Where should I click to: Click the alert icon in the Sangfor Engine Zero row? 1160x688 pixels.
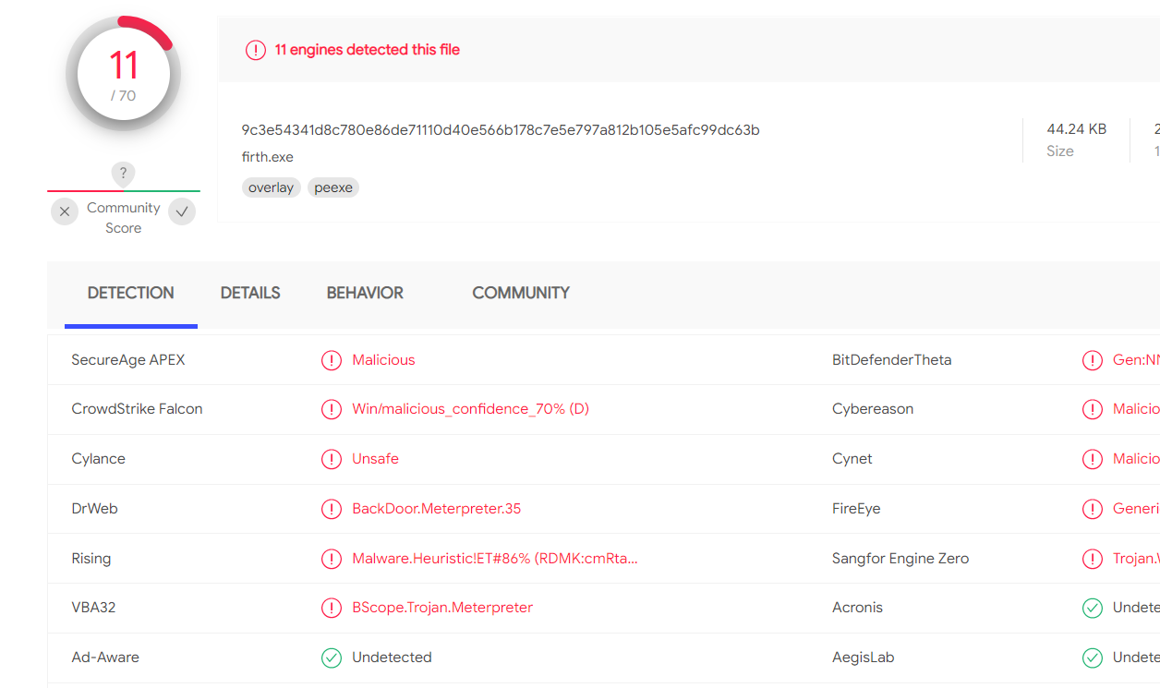pos(1093,559)
